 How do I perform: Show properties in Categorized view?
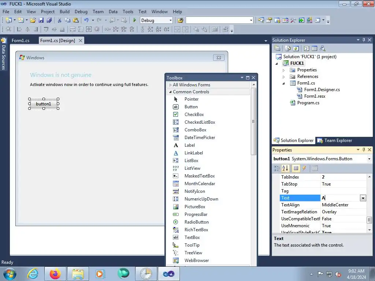pos(277,168)
